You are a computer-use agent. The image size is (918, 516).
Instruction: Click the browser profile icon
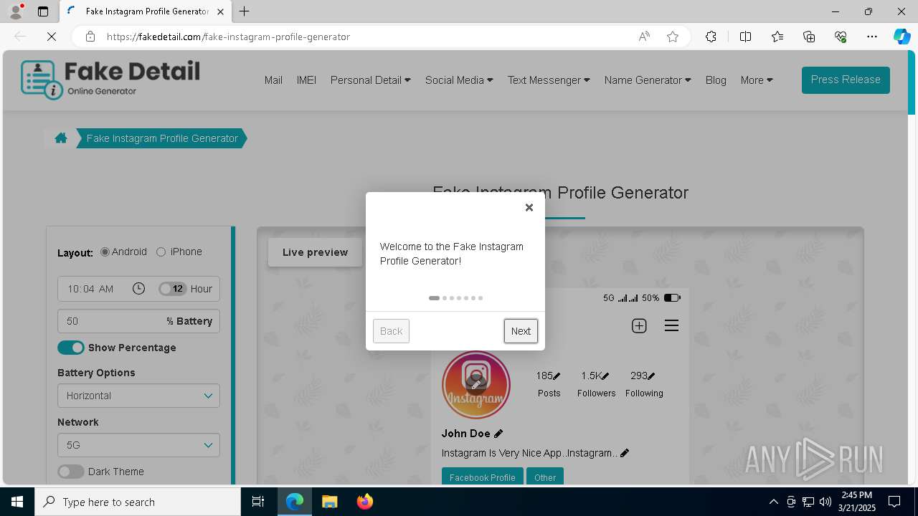click(16, 11)
